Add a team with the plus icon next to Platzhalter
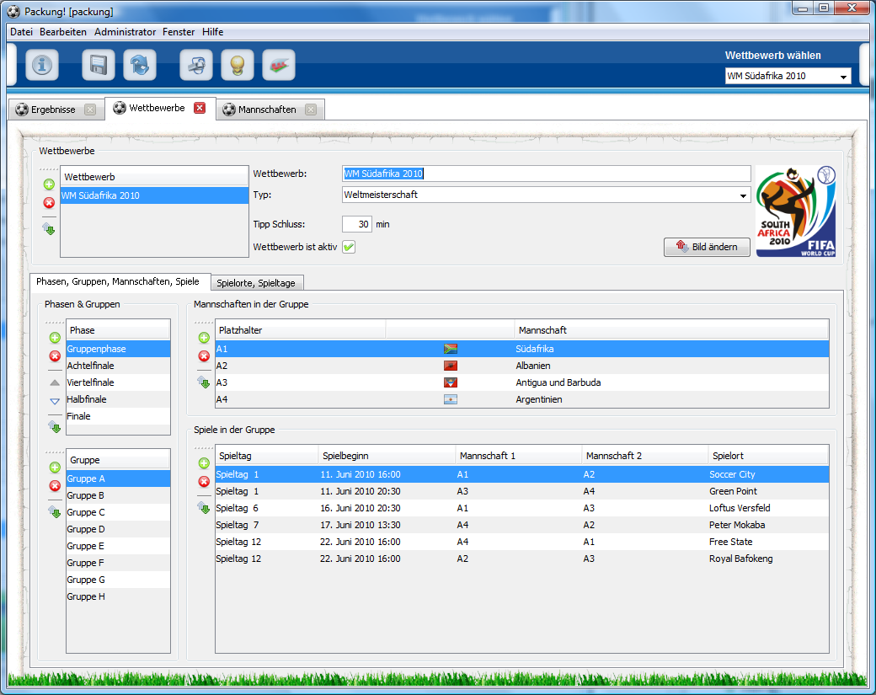This screenshot has width=876, height=695. point(203,337)
